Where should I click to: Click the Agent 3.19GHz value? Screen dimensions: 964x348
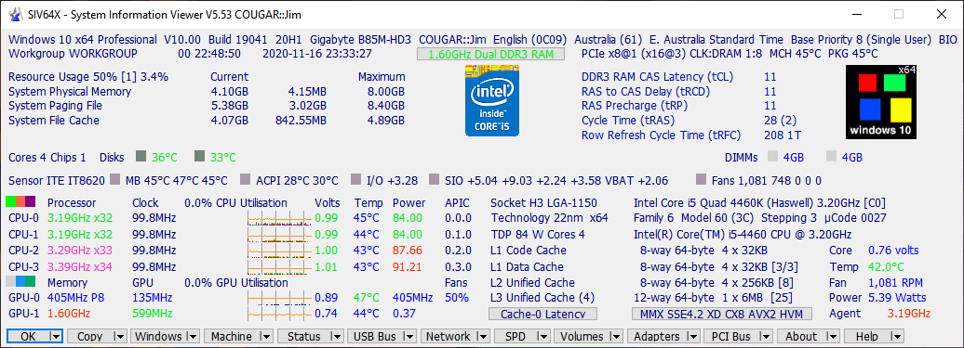[x=909, y=314]
